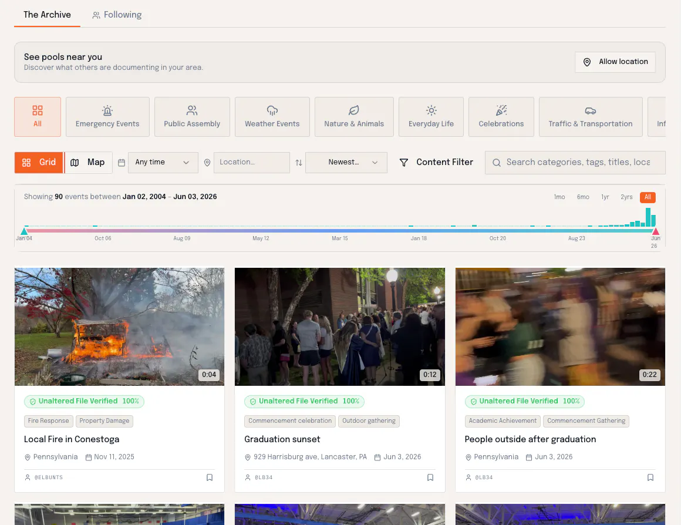Click the Commencement celebration tag
The image size is (681, 525).
coord(289,420)
